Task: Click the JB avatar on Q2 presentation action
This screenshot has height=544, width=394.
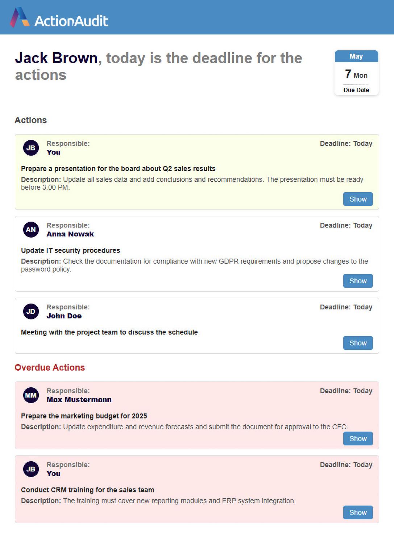Action: pos(31,148)
